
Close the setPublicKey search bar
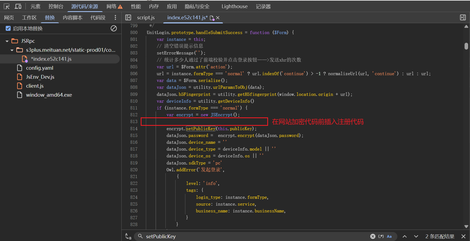(x=463, y=236)
